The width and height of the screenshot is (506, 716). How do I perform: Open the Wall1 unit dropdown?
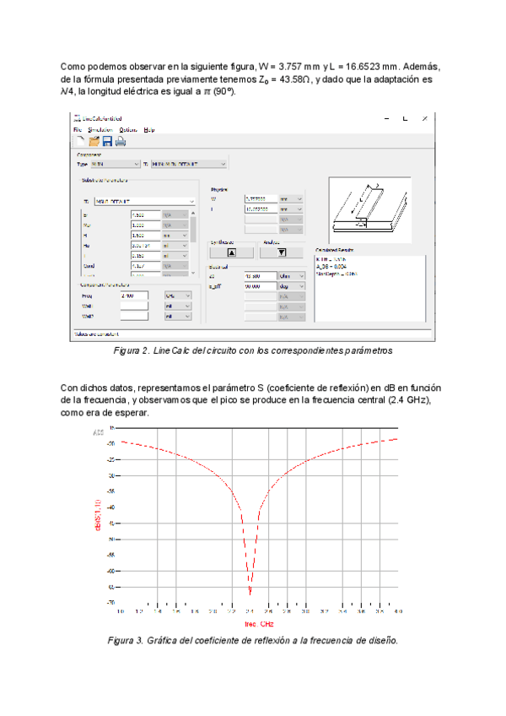[178, 306]
